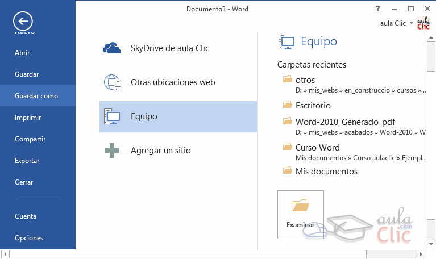The width and height of the screenshot is (436, 259).
Task: Expand the aula Clic account dropdown
Action: [x=411, y=23]
